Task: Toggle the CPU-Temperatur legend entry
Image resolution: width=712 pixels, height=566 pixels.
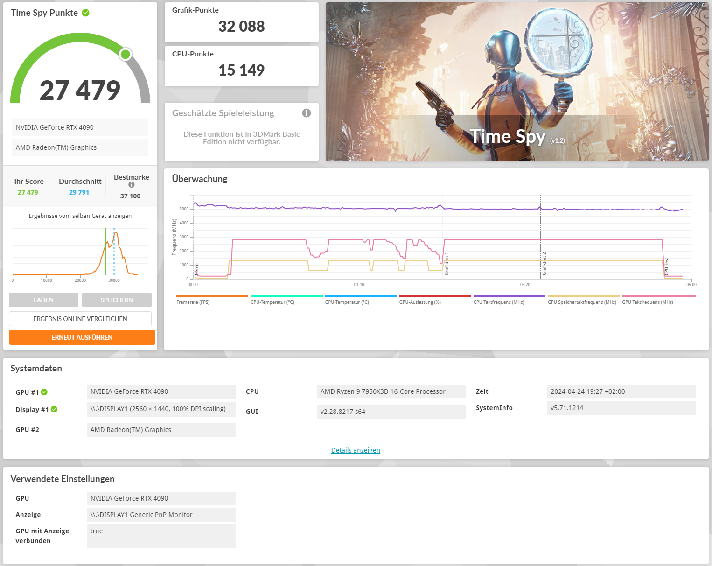Action: pyautogui.click(x=286, y=300)
